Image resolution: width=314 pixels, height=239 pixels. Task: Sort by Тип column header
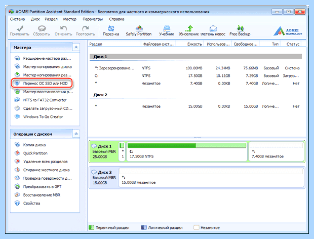[270, 44]
